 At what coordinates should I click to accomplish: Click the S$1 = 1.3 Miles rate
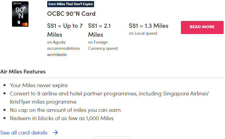[149, 26]
